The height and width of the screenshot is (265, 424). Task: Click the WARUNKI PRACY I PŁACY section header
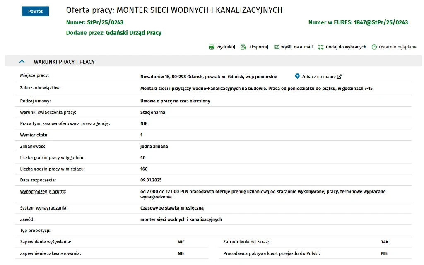tap(64, 62)
